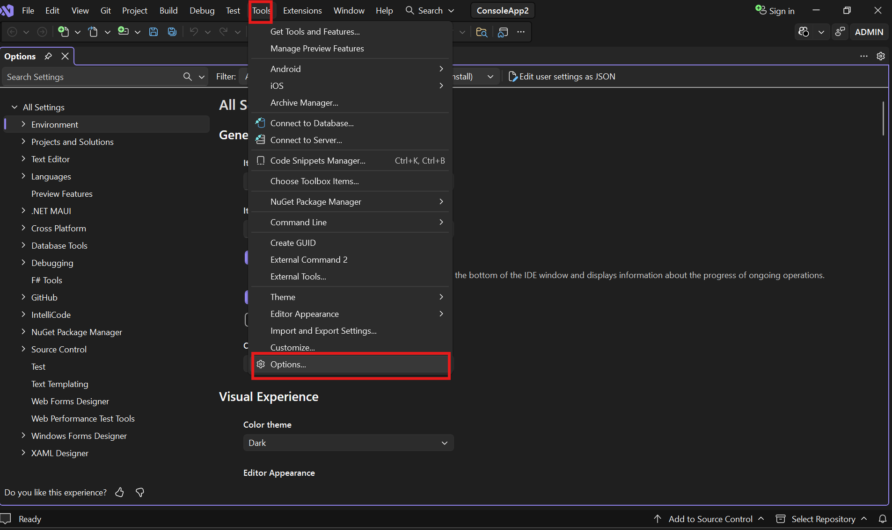Image resolution: width=892 pixels, height=530 pixels.
Task: Choose Options... in the Tools menu
Action: pyautogui.click(x=350, y=365)
